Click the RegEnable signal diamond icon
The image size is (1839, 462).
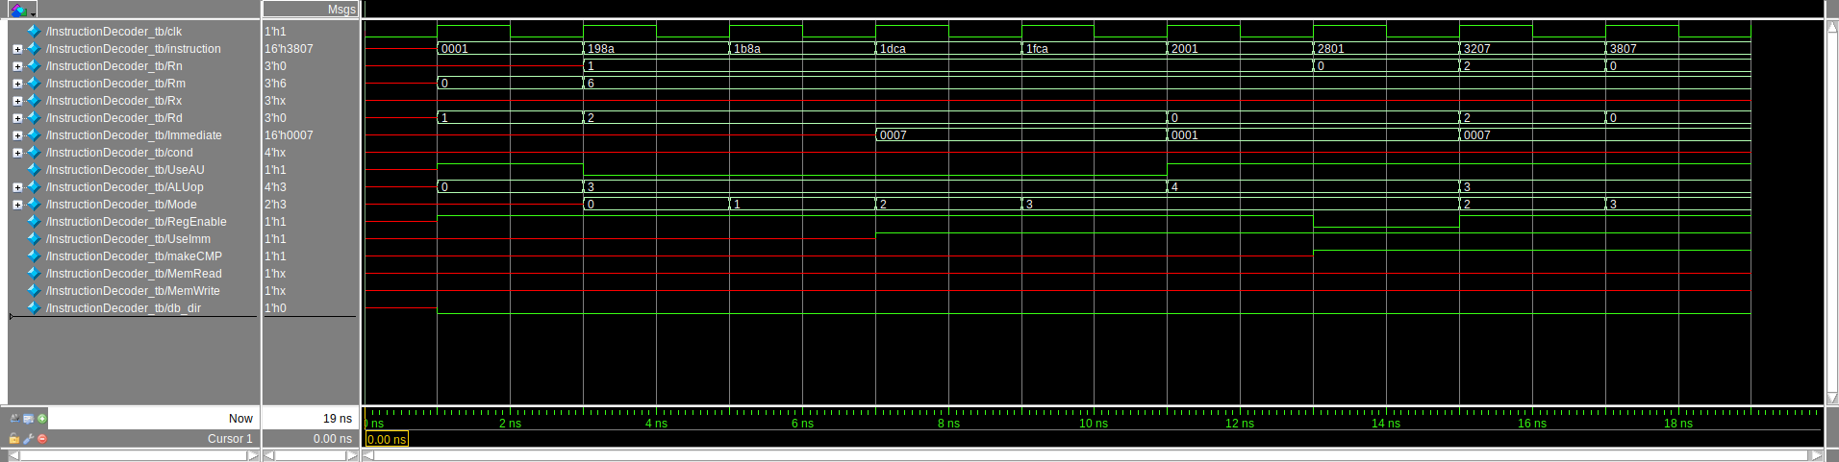(34, 221)
